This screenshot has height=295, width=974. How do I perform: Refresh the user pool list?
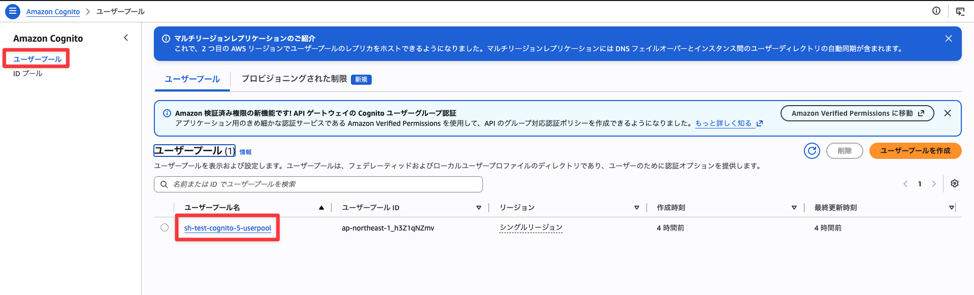[812, 151]
